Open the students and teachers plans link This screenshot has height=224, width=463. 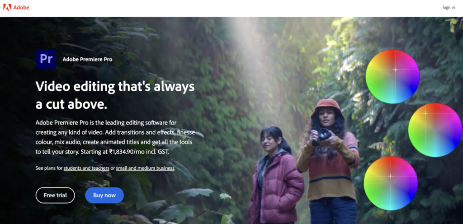[86, 168]
